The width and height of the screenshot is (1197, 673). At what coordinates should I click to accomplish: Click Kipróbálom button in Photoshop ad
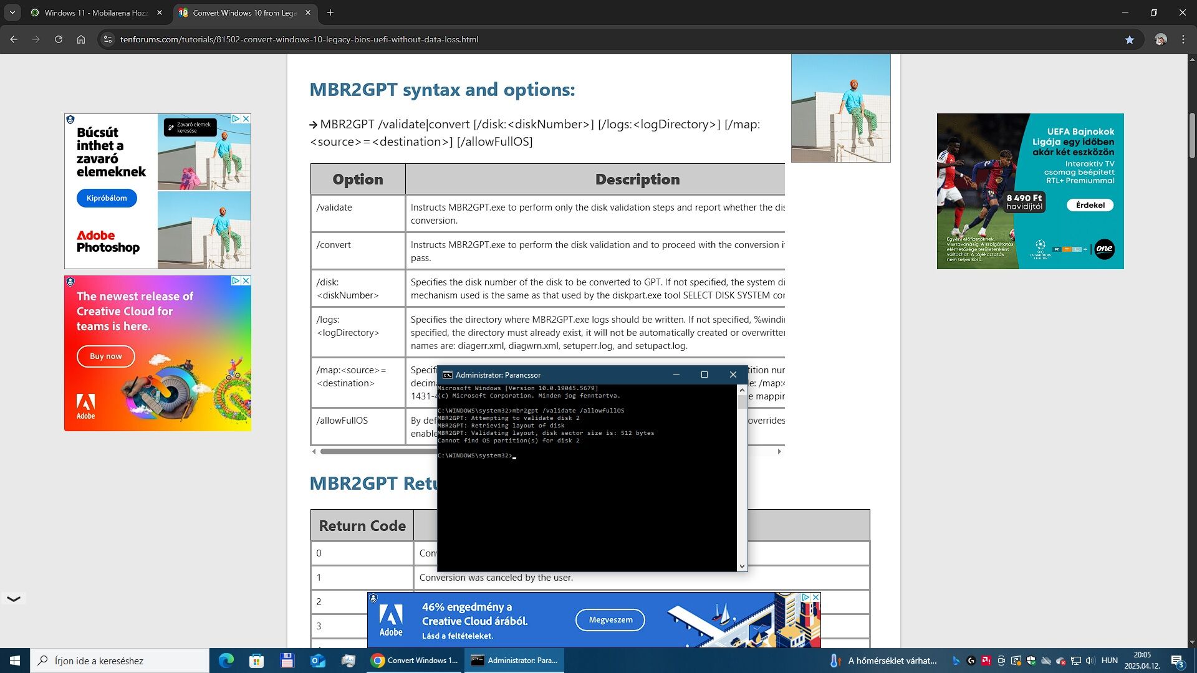tap(107, 198)
